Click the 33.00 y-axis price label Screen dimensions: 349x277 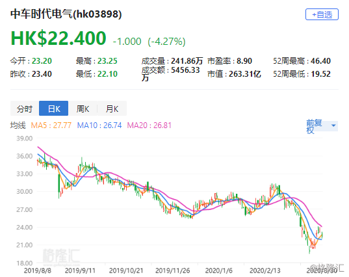[25, 174]
